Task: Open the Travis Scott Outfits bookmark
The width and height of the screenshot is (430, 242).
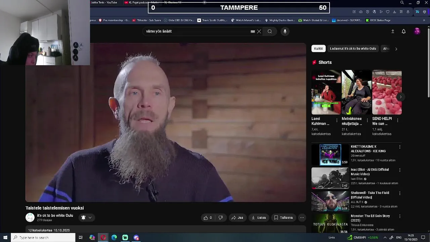Action: (212, 20)
